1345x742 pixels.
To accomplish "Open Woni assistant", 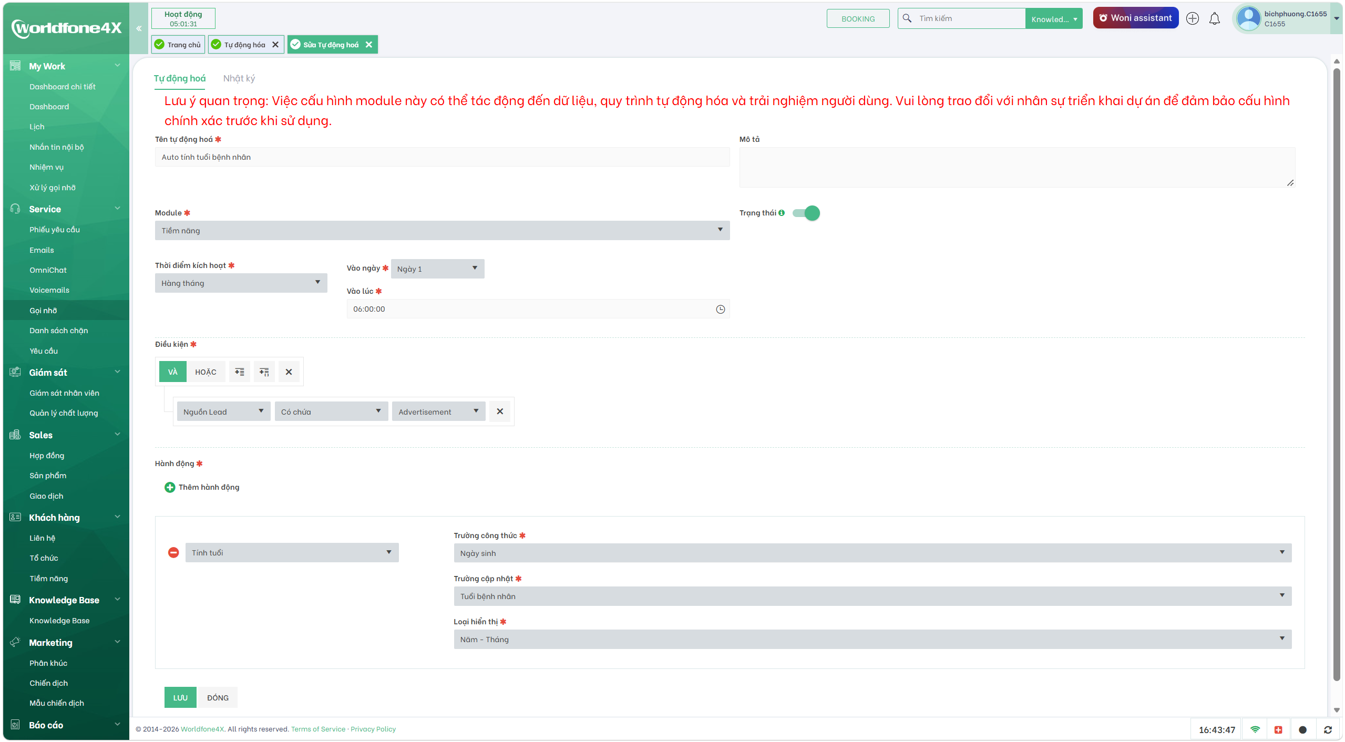I will tap(1136, 18).
